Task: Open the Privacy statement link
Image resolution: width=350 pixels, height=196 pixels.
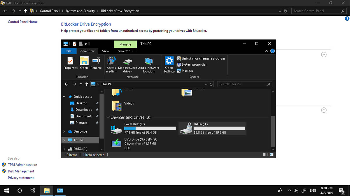Action: click(21, 178)
